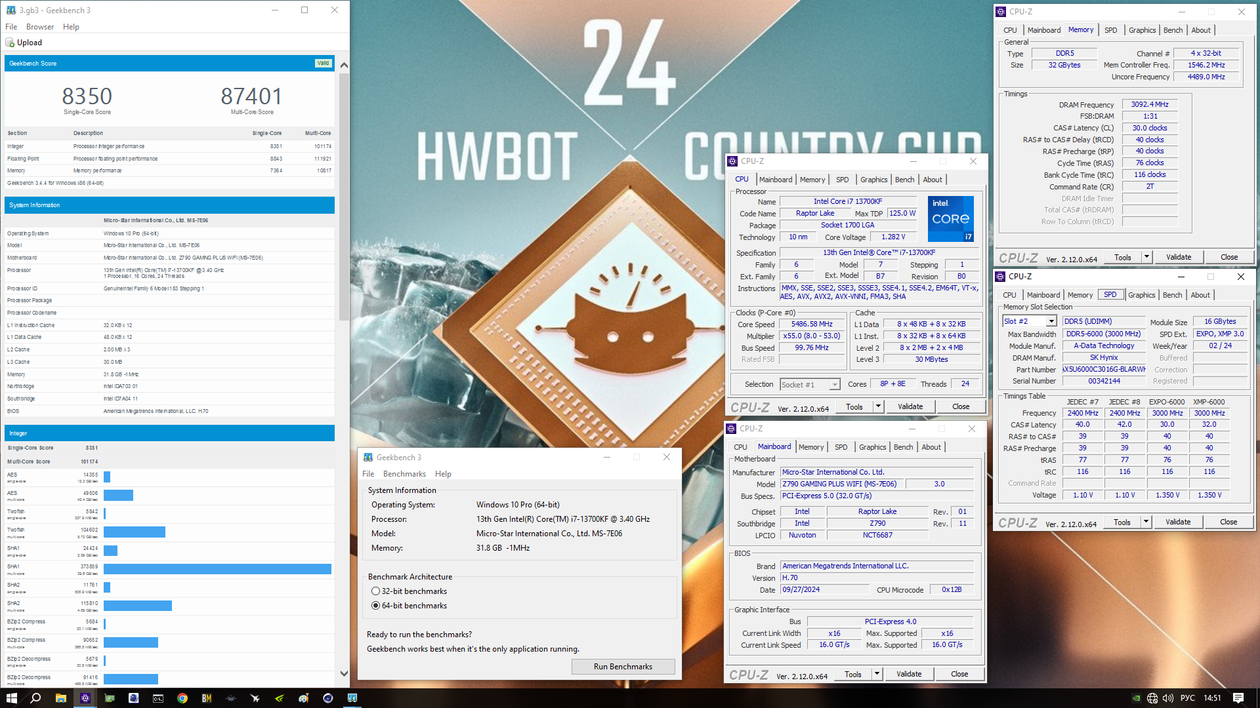Image resolution: width=1260 pixels, height=708 pixels.
Task: Open File Explorer from the taskbar
Action: 60,698
